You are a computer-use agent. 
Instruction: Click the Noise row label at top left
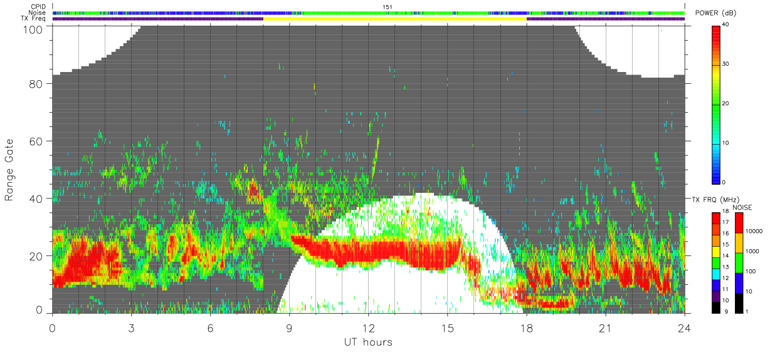coord(38,13)
